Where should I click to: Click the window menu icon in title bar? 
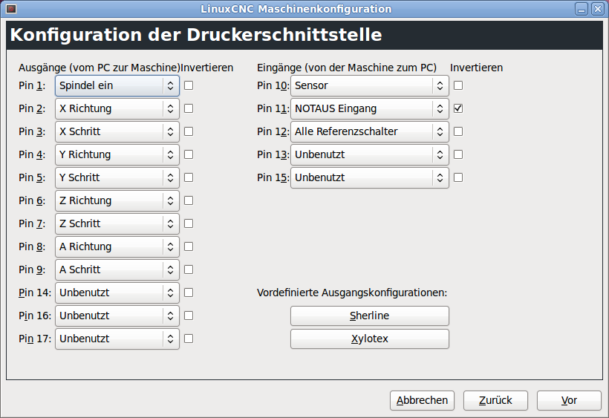11,9
